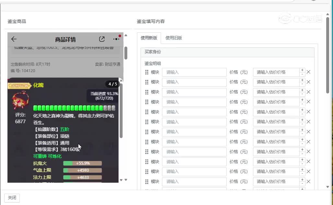Click the 关闭 button

(x=12, y=198)
